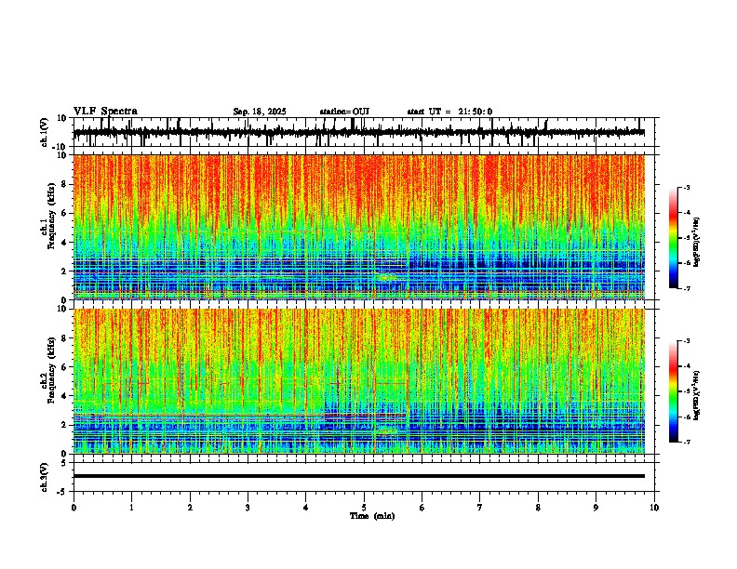
Task: Click the ch.2 color bar log(PSD) unit label
Action: (696, 395)
